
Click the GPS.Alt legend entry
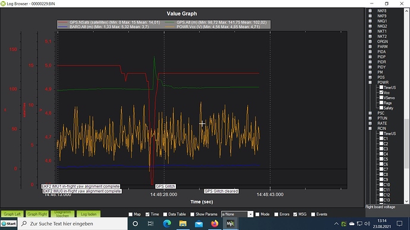(x=216, y=23)
